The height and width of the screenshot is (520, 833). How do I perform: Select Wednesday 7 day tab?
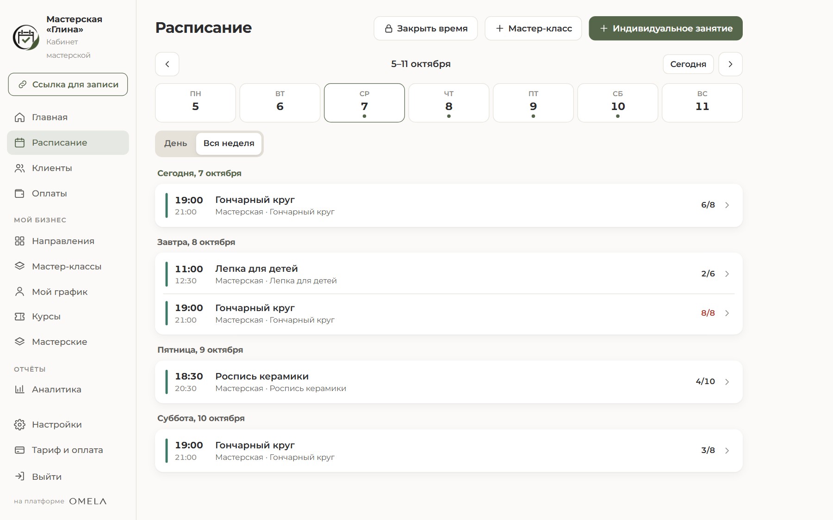(364, 103)
